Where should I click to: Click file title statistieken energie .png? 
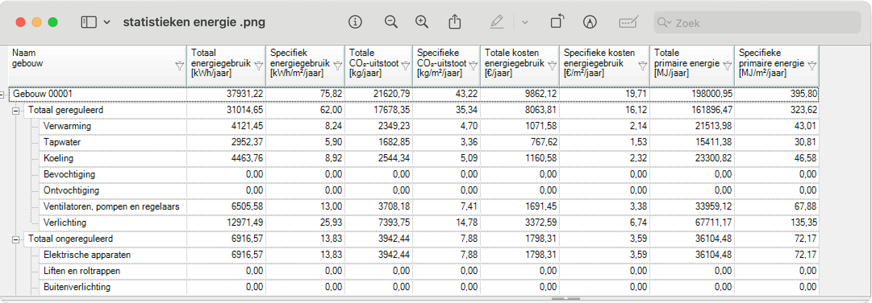(194, 22)
